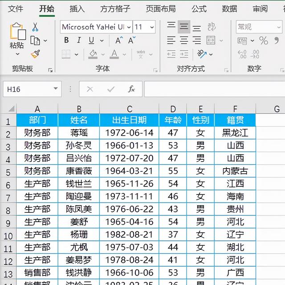
Task: Toggle Underline formatting
Action: (91, 41)
